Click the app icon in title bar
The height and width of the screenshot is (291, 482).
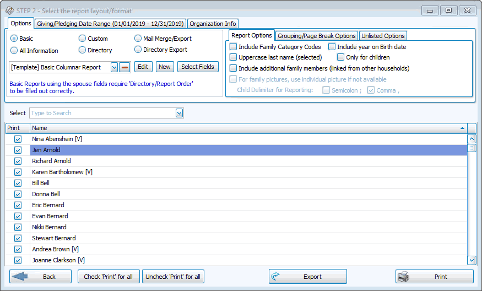point(9,10)
